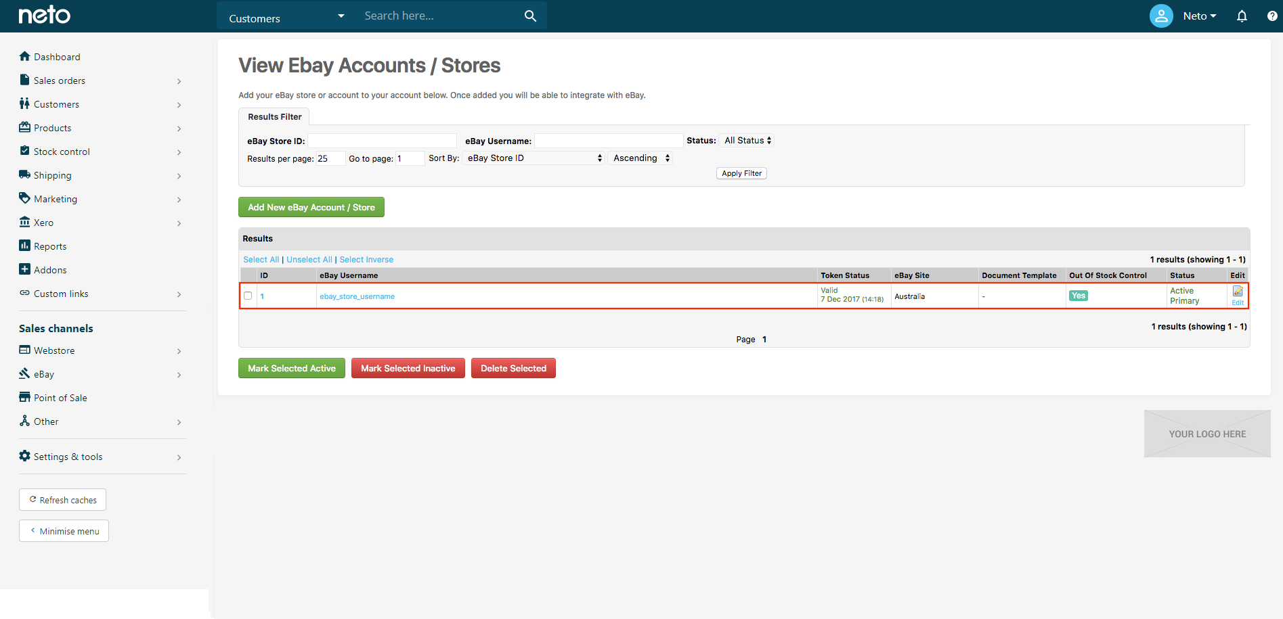The height and width of the screenshot is (619, 1283).
Task: Click the user avatar icon
Action: (1161, 16)
